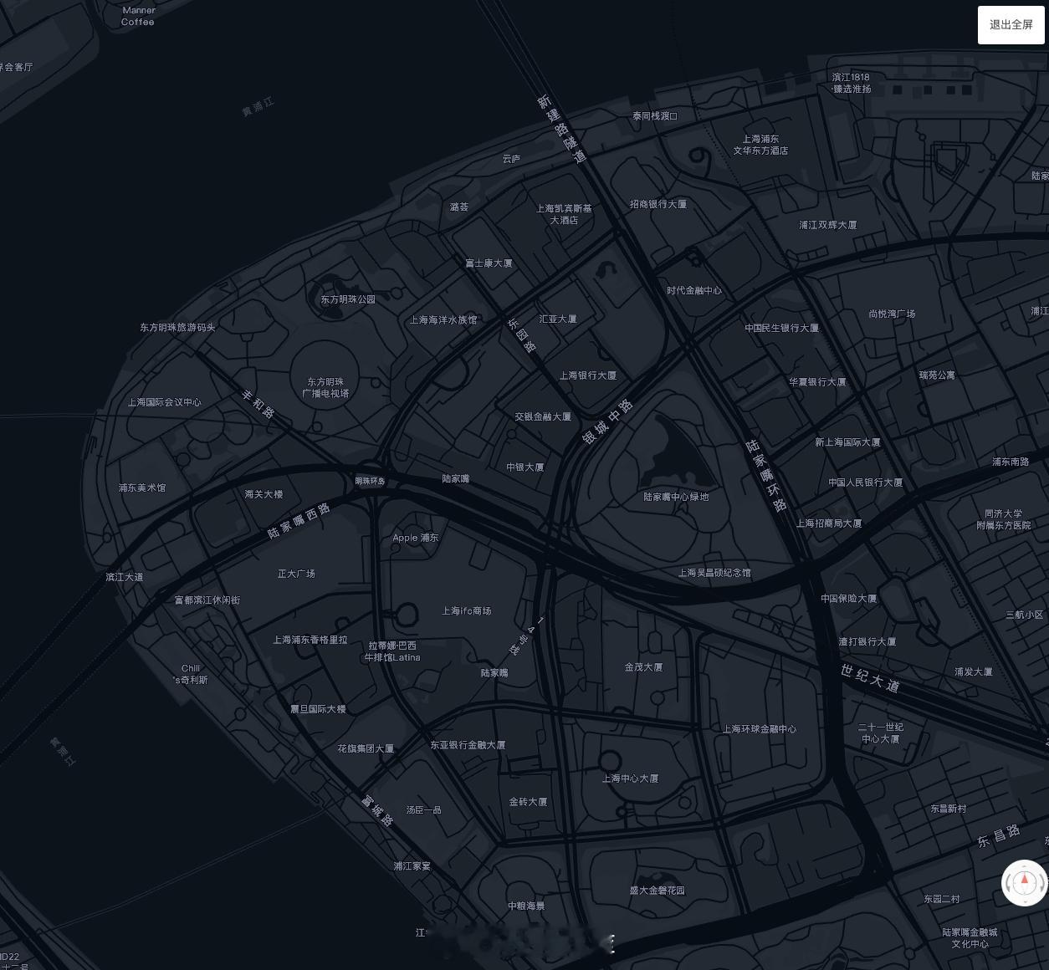
Task: Click the 丰和路 road label
Action: (x=258, y=405)
